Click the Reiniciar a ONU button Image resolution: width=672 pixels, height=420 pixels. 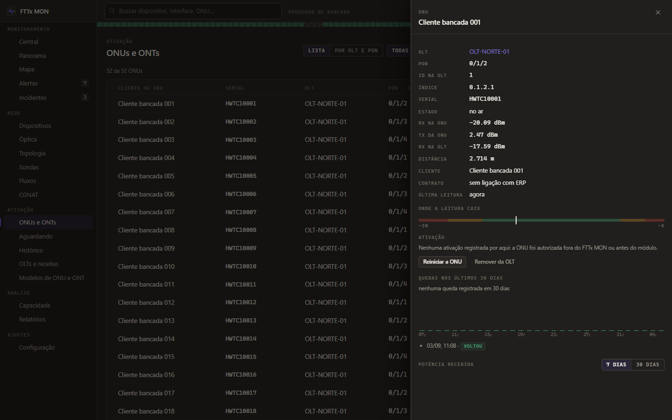pyautogui.click(x=442, y=262)
